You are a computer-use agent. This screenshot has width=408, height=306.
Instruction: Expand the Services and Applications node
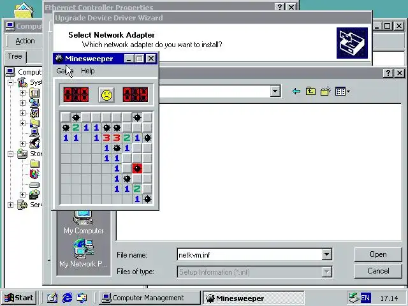(x=10, y=205)
